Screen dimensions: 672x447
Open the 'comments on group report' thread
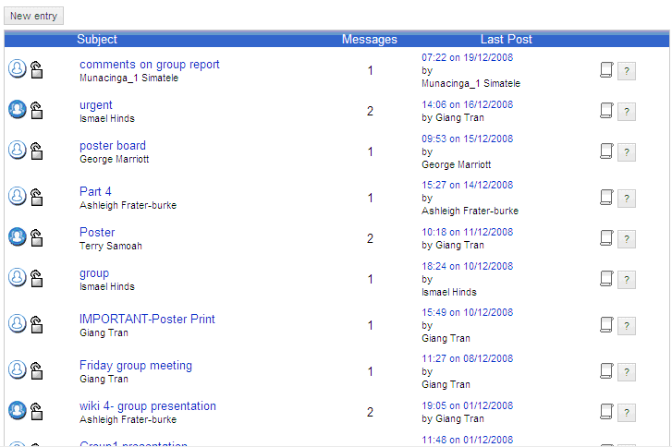[x=149, y=65]
